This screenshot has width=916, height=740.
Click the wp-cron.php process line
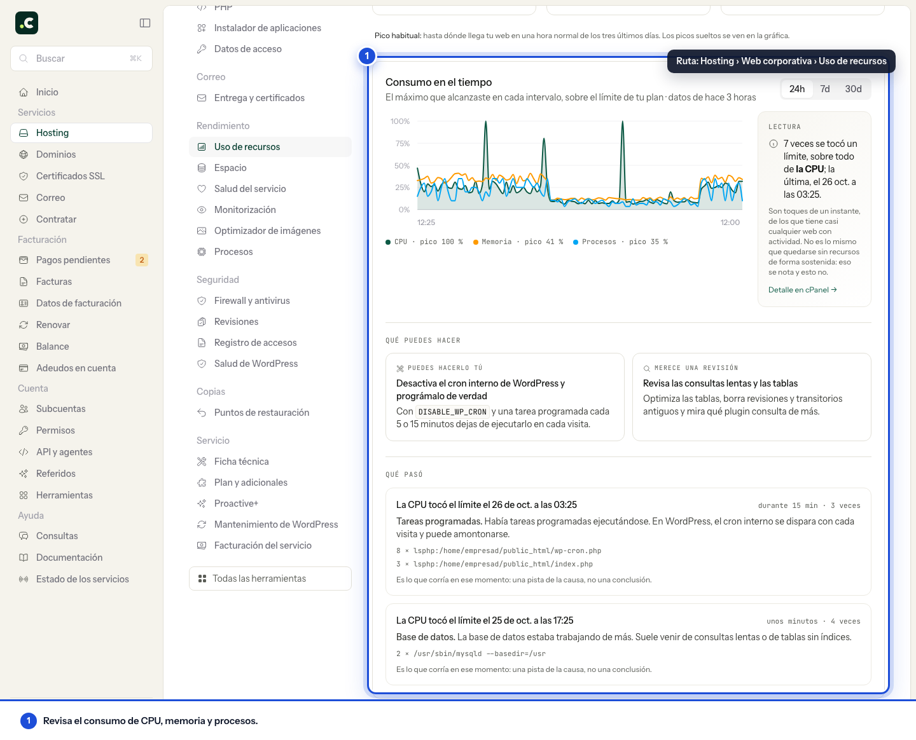(x=499, y=551)
